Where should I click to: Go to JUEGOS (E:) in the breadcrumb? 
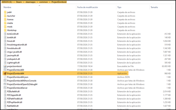(7, 2)
